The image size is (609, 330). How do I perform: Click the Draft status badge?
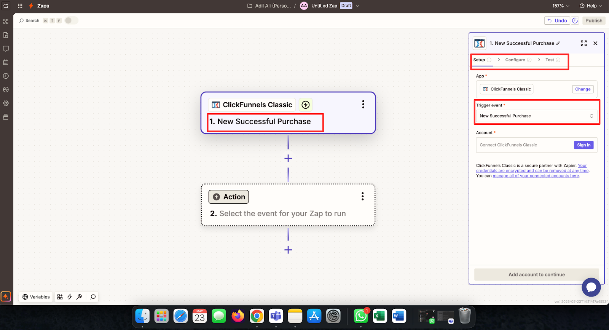(346, 6)
